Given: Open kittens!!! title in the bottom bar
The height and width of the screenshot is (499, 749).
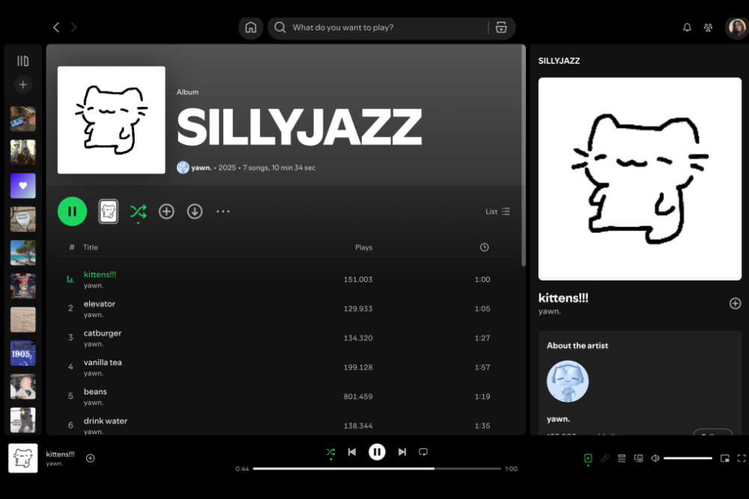Looking at the screenshot, I should 60,454.
